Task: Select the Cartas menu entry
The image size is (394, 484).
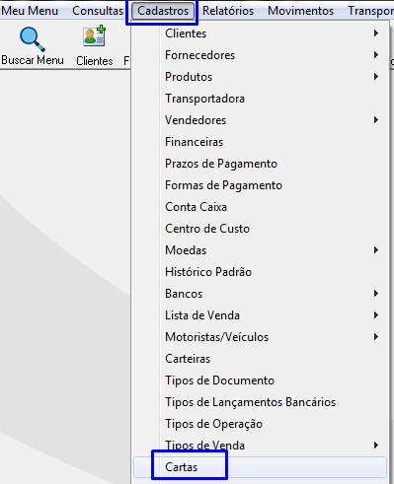Action: 260,467
